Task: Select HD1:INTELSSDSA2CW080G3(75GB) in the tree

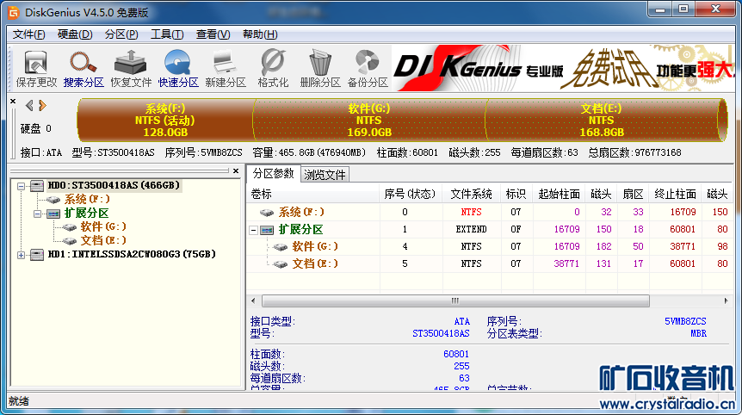Action: tap(132, 255)
